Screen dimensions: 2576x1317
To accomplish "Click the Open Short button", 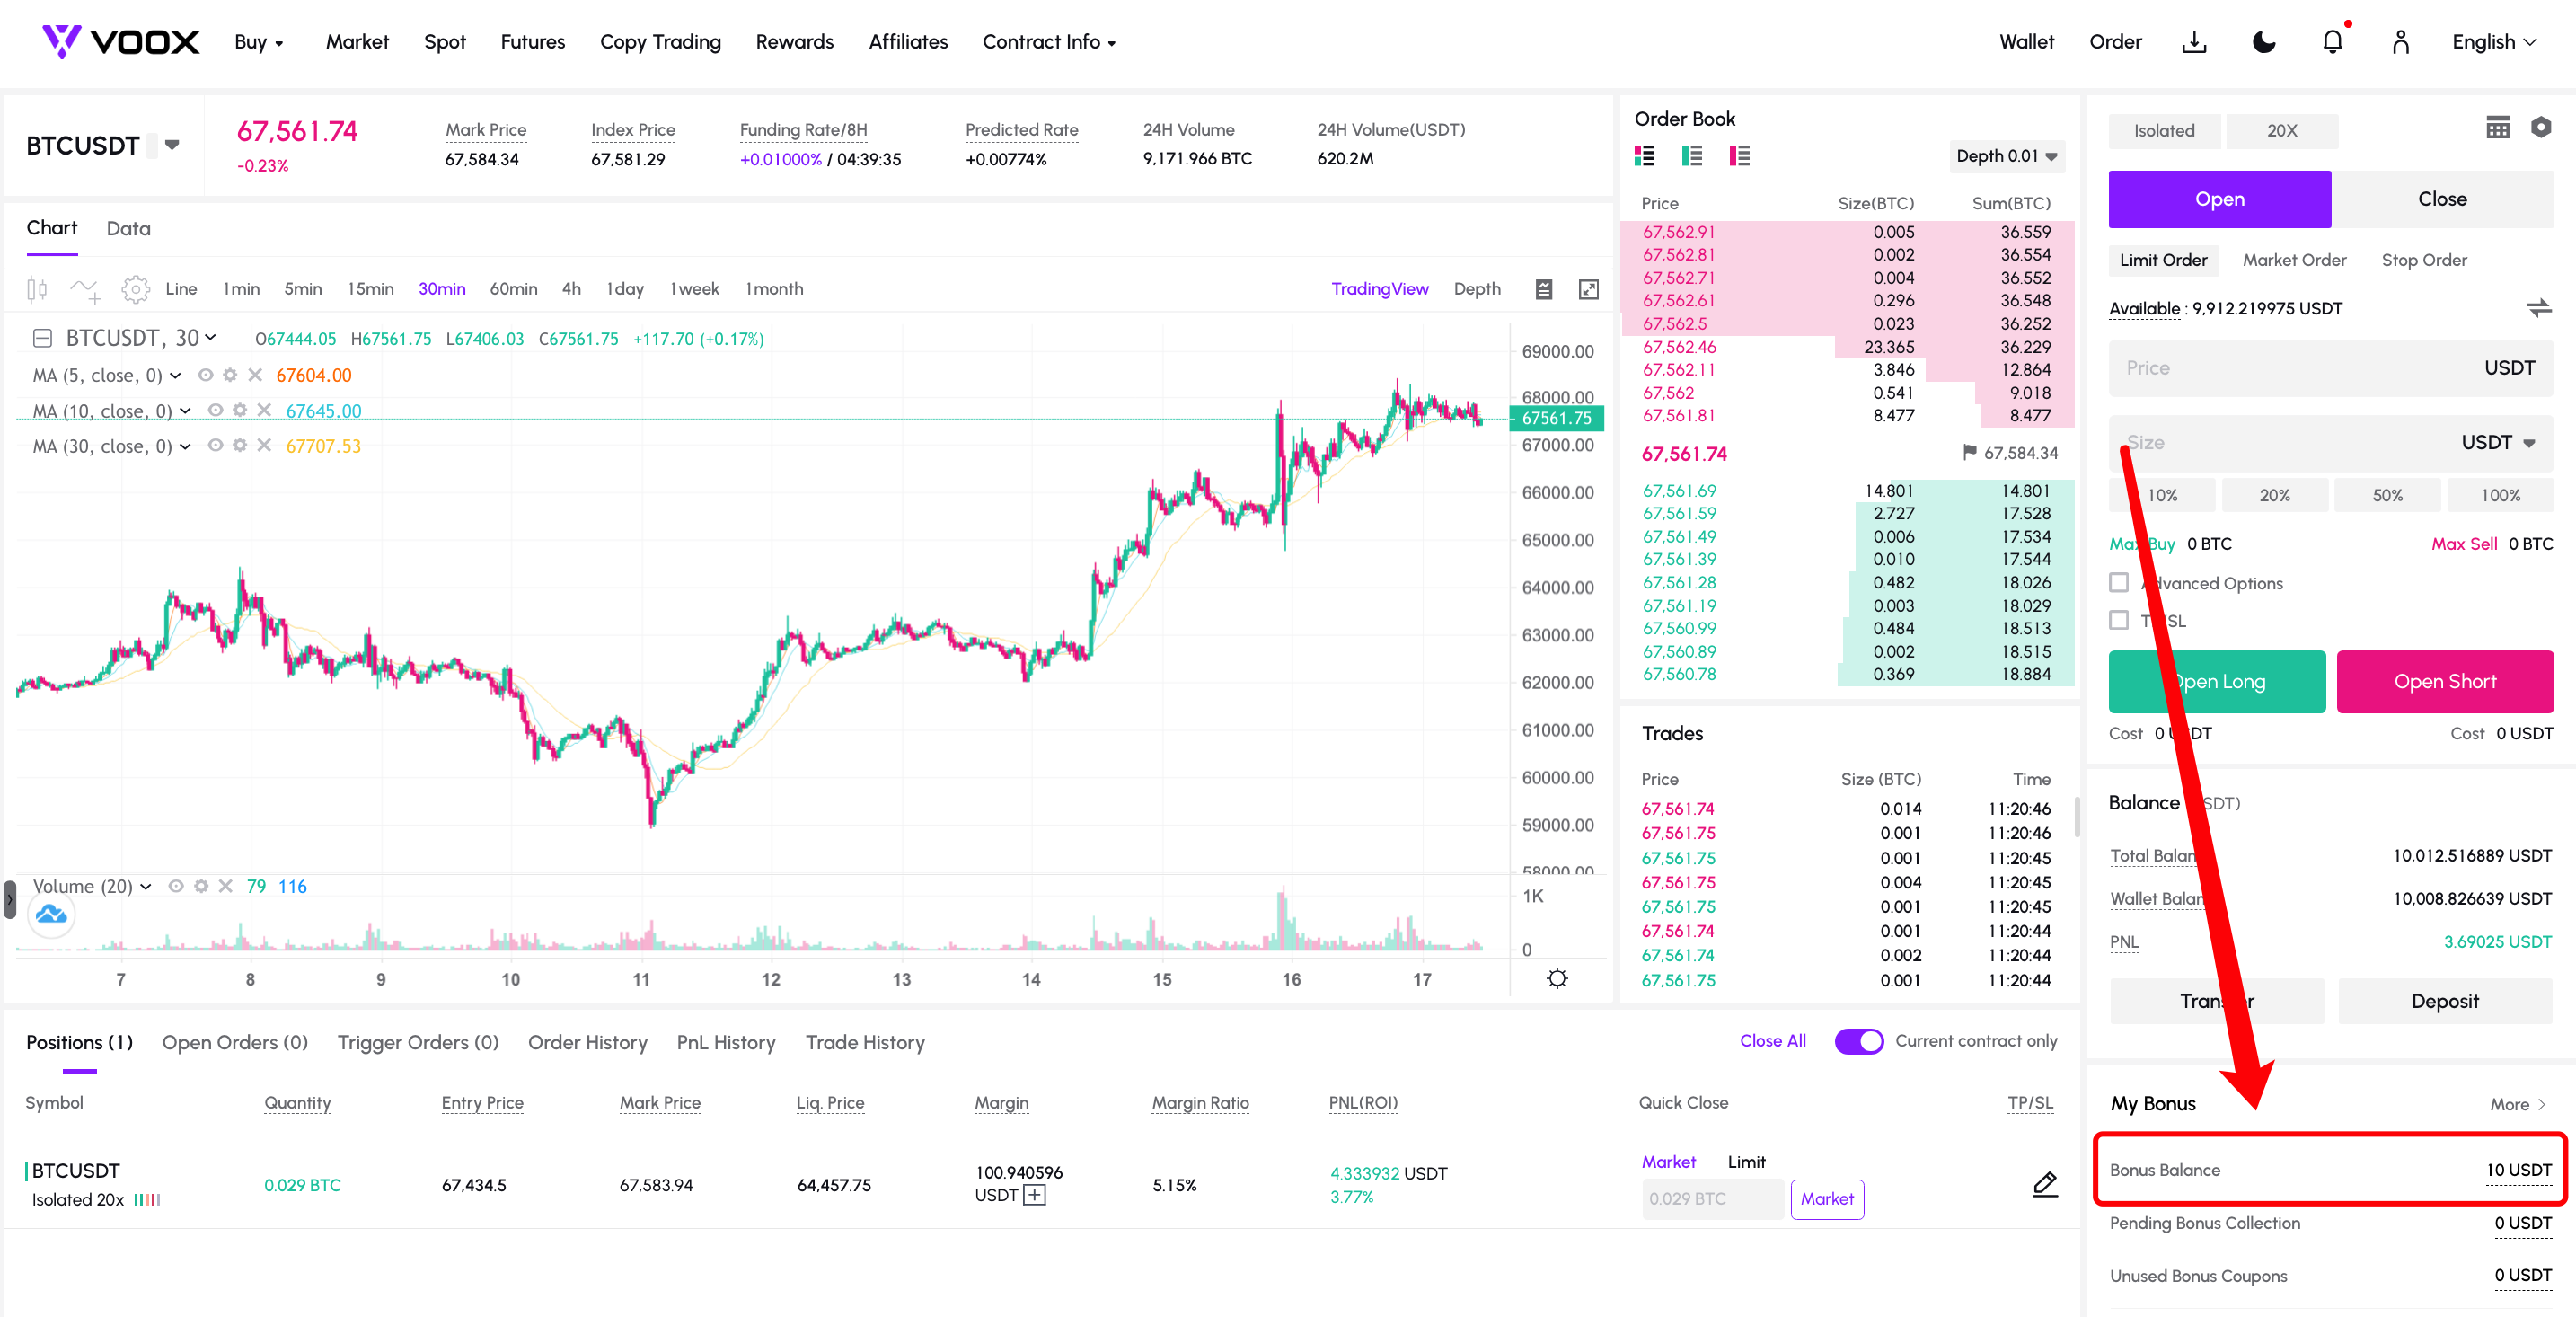I will (x=2445, y=682).
